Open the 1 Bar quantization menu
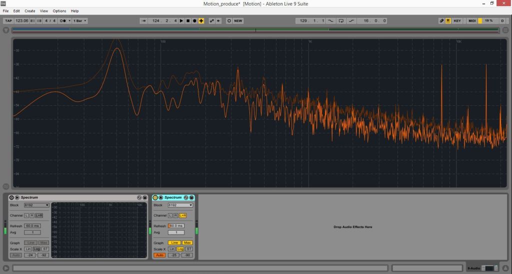 coord(80,21)
